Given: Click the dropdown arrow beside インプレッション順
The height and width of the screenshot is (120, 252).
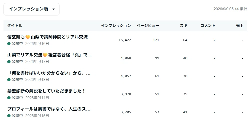Looking at the screenshot, I should (54, 9).
